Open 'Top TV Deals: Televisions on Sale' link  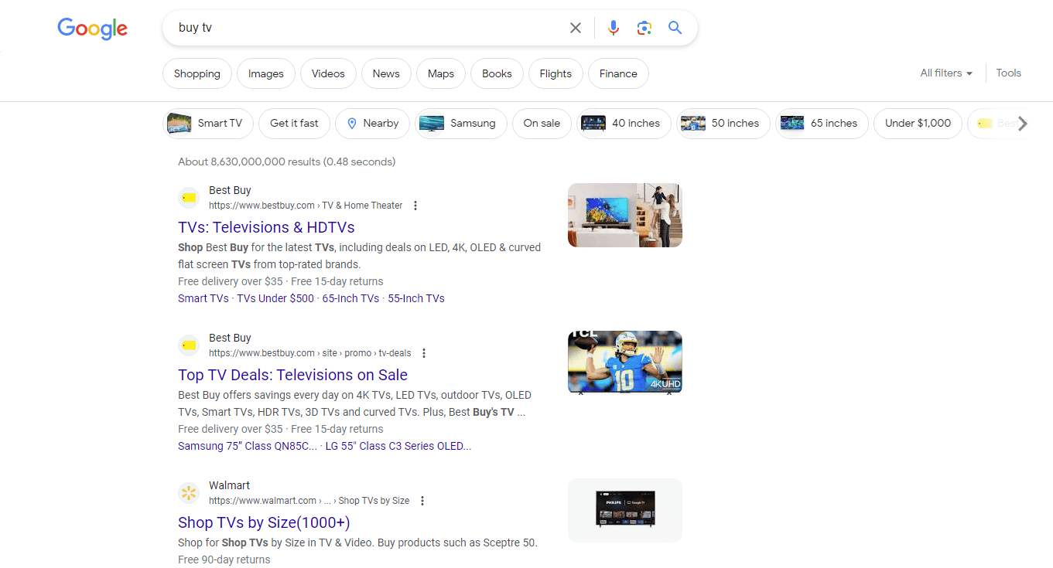point(292,375)
